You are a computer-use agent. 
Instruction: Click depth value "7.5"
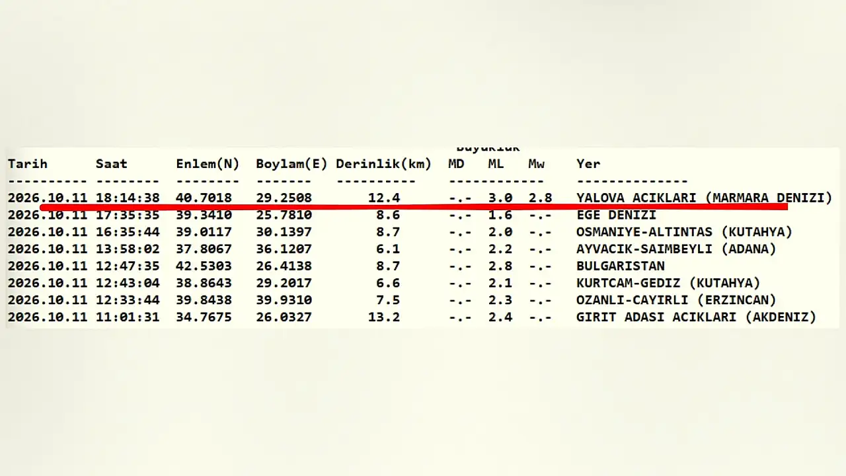387,300
